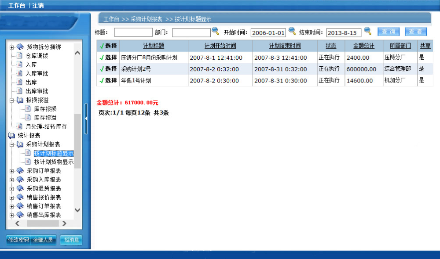Viewport: 440px width, 259px height.
Task: Click the book icon beside 销售出库报表
Action: (20, 215)
